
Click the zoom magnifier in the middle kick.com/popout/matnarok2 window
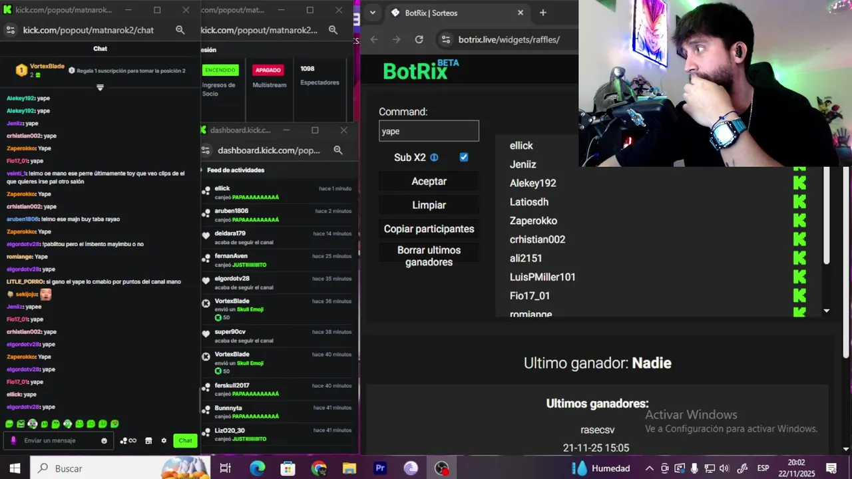click(x=333, y=30)
